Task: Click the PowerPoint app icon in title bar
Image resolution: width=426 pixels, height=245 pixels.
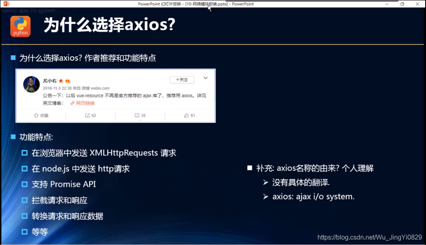Action: pyautogui.click(x=6, y=4)
